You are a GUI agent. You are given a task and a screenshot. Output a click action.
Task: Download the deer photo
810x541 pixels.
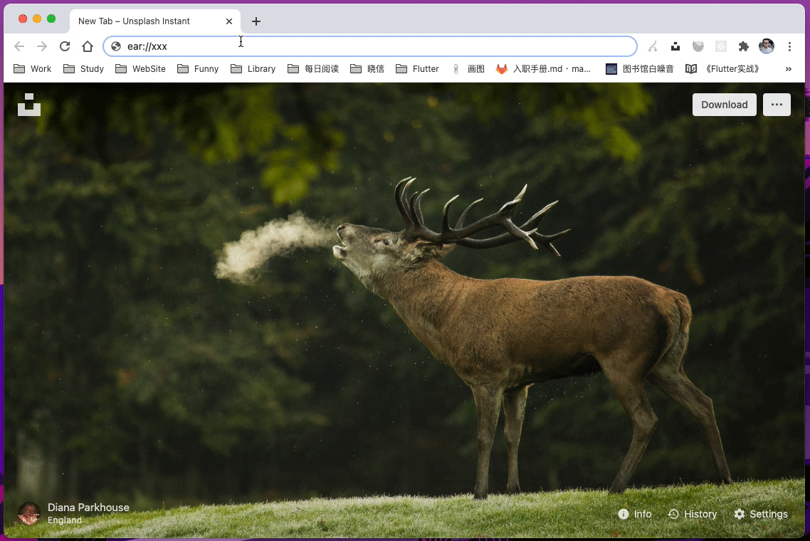pos(725,105)
